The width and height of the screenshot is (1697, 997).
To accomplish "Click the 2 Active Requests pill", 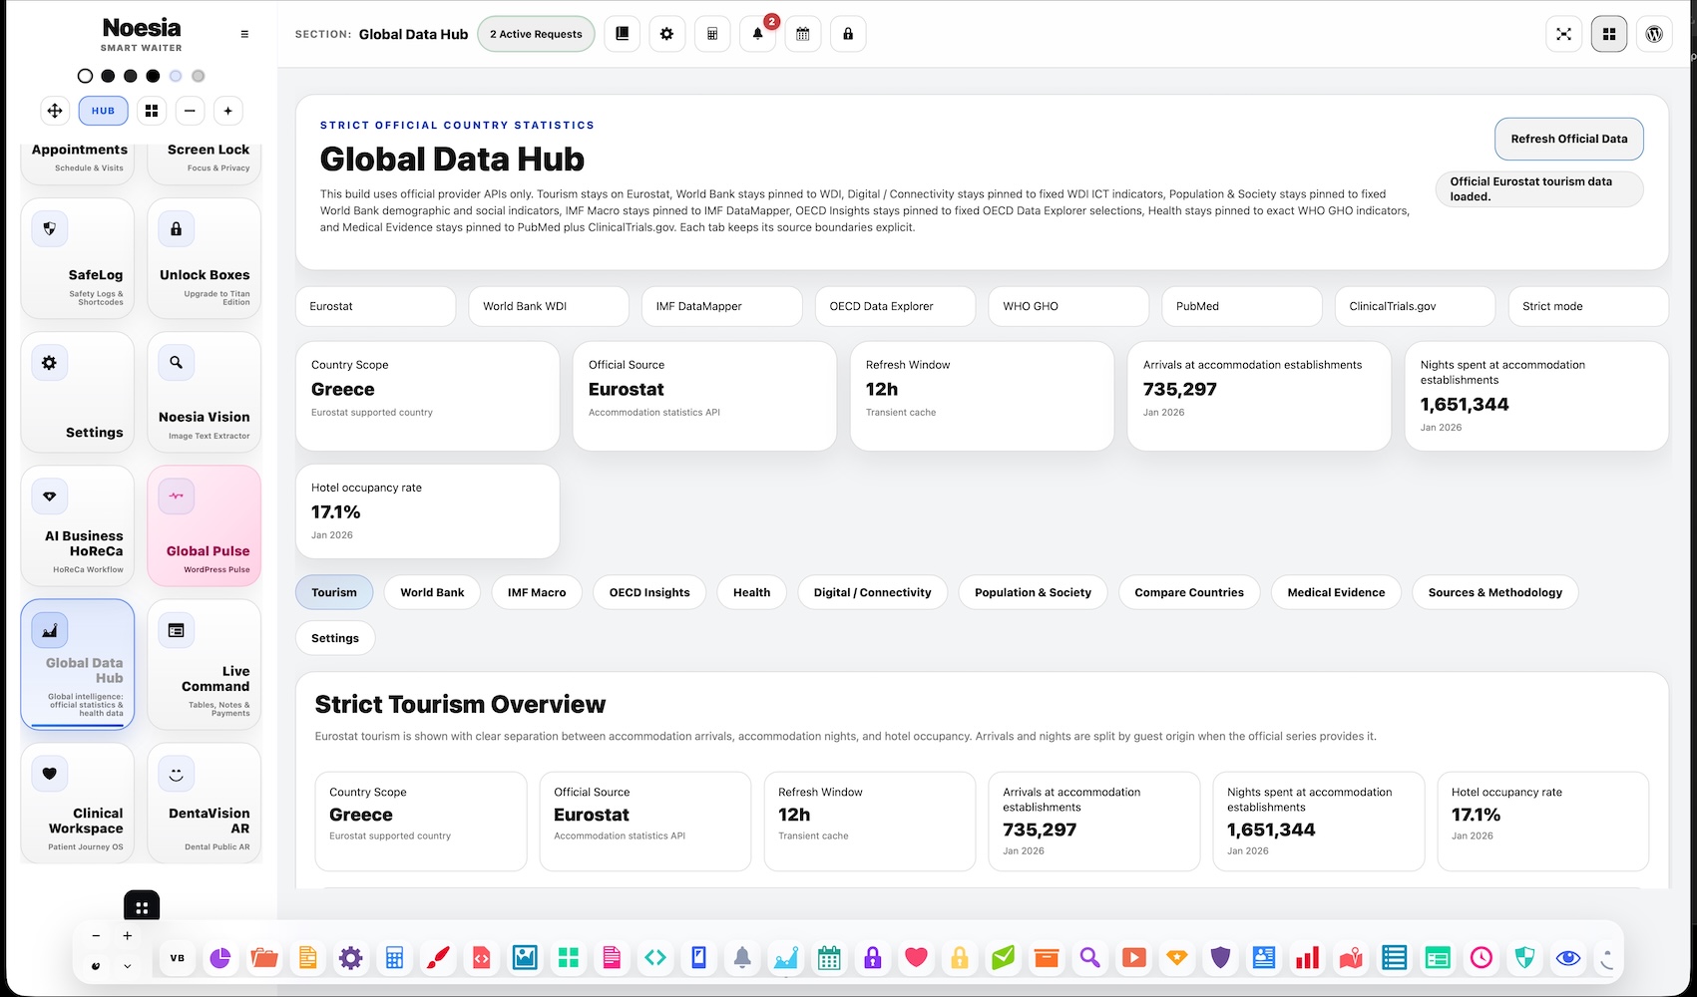I will point(536,34).
